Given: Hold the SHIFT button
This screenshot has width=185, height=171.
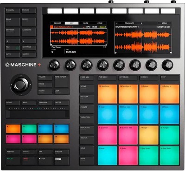Looking at the screenshot, I should [61, 161].
